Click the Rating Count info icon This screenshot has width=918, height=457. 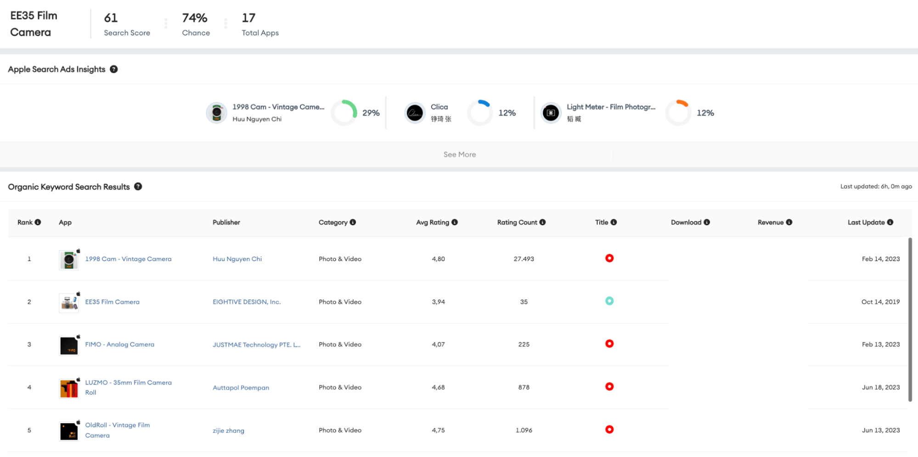tap(542, 222)
